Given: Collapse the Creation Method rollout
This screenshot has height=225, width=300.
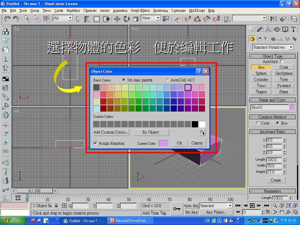Looking at the screenshot, I should pyautogui.click(x=272, y=117).
